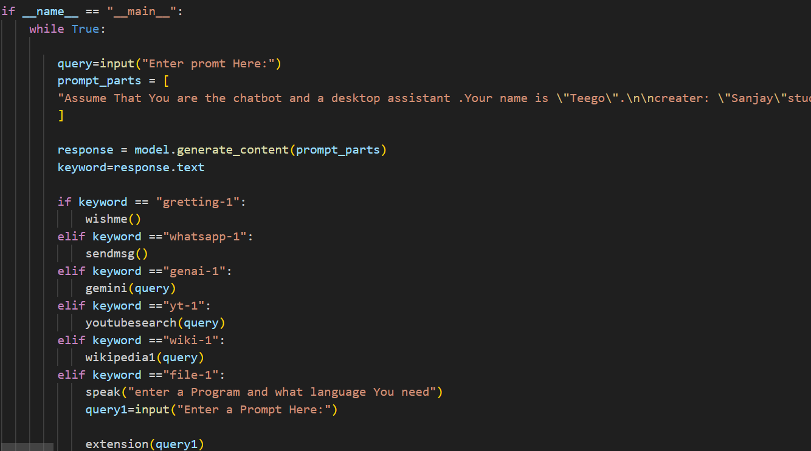Click the "wiki-1" string literal
Image resolution: width=811 pixels, height=451 pixels.
point(190,341)
